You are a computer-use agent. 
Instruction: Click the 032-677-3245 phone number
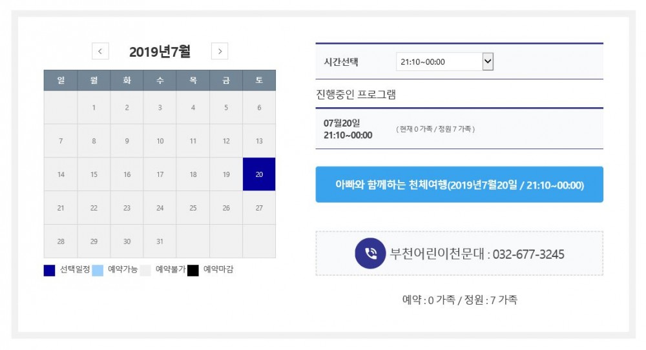[528, 254]
